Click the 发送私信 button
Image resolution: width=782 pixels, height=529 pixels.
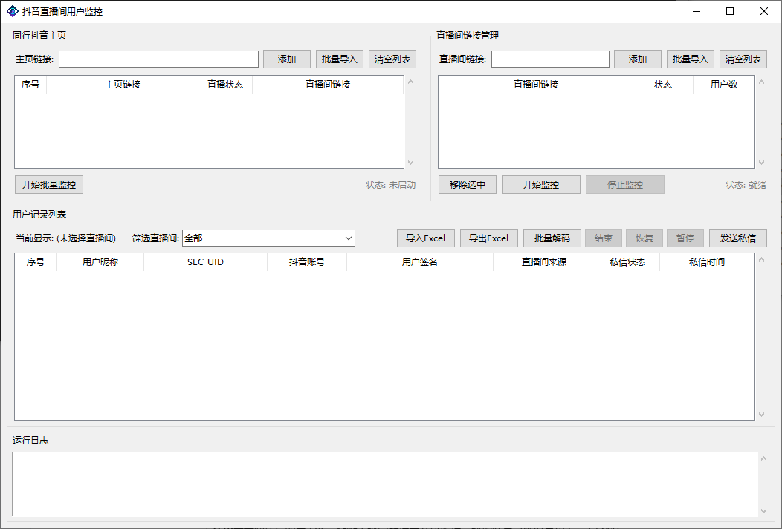(738, 238)
